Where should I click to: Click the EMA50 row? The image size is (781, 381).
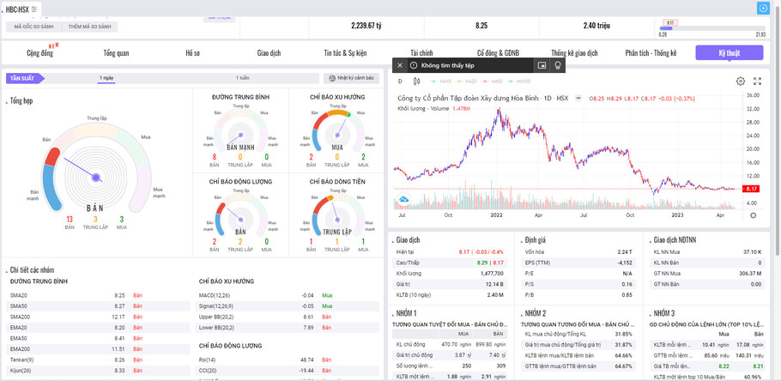click(x=98, y=338)
